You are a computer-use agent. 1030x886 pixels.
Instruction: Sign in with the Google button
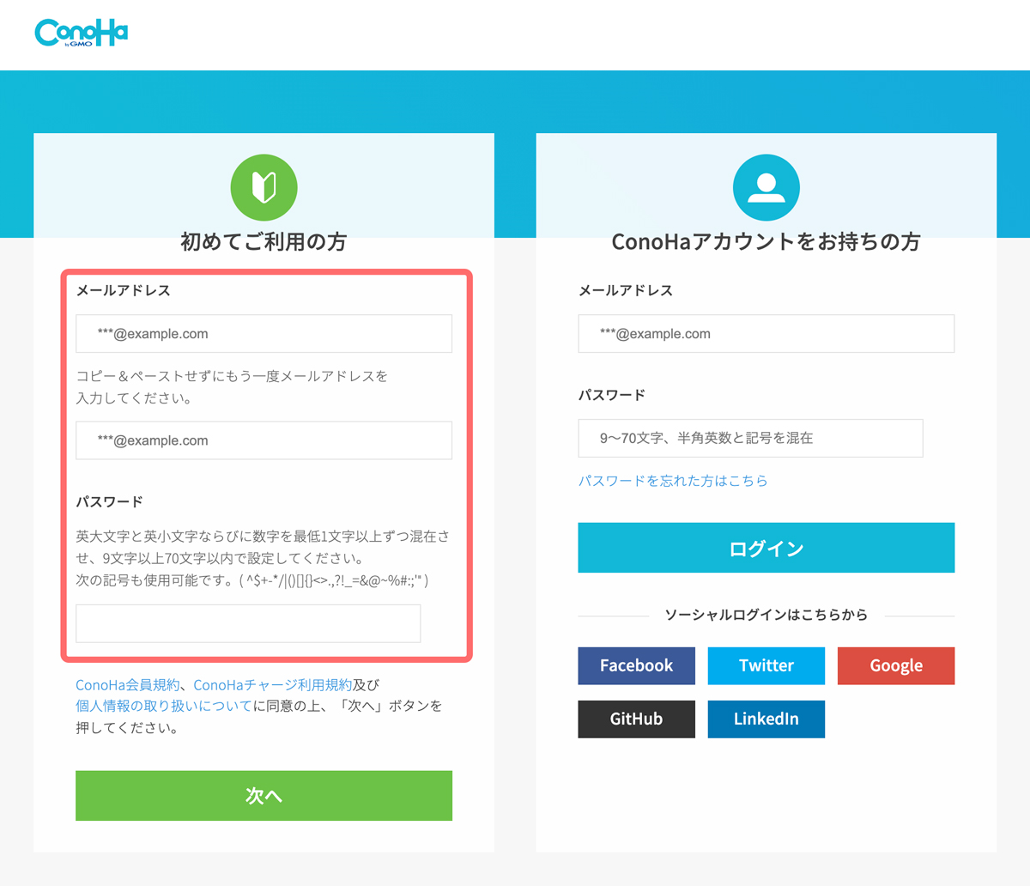(x=896, y=665)
